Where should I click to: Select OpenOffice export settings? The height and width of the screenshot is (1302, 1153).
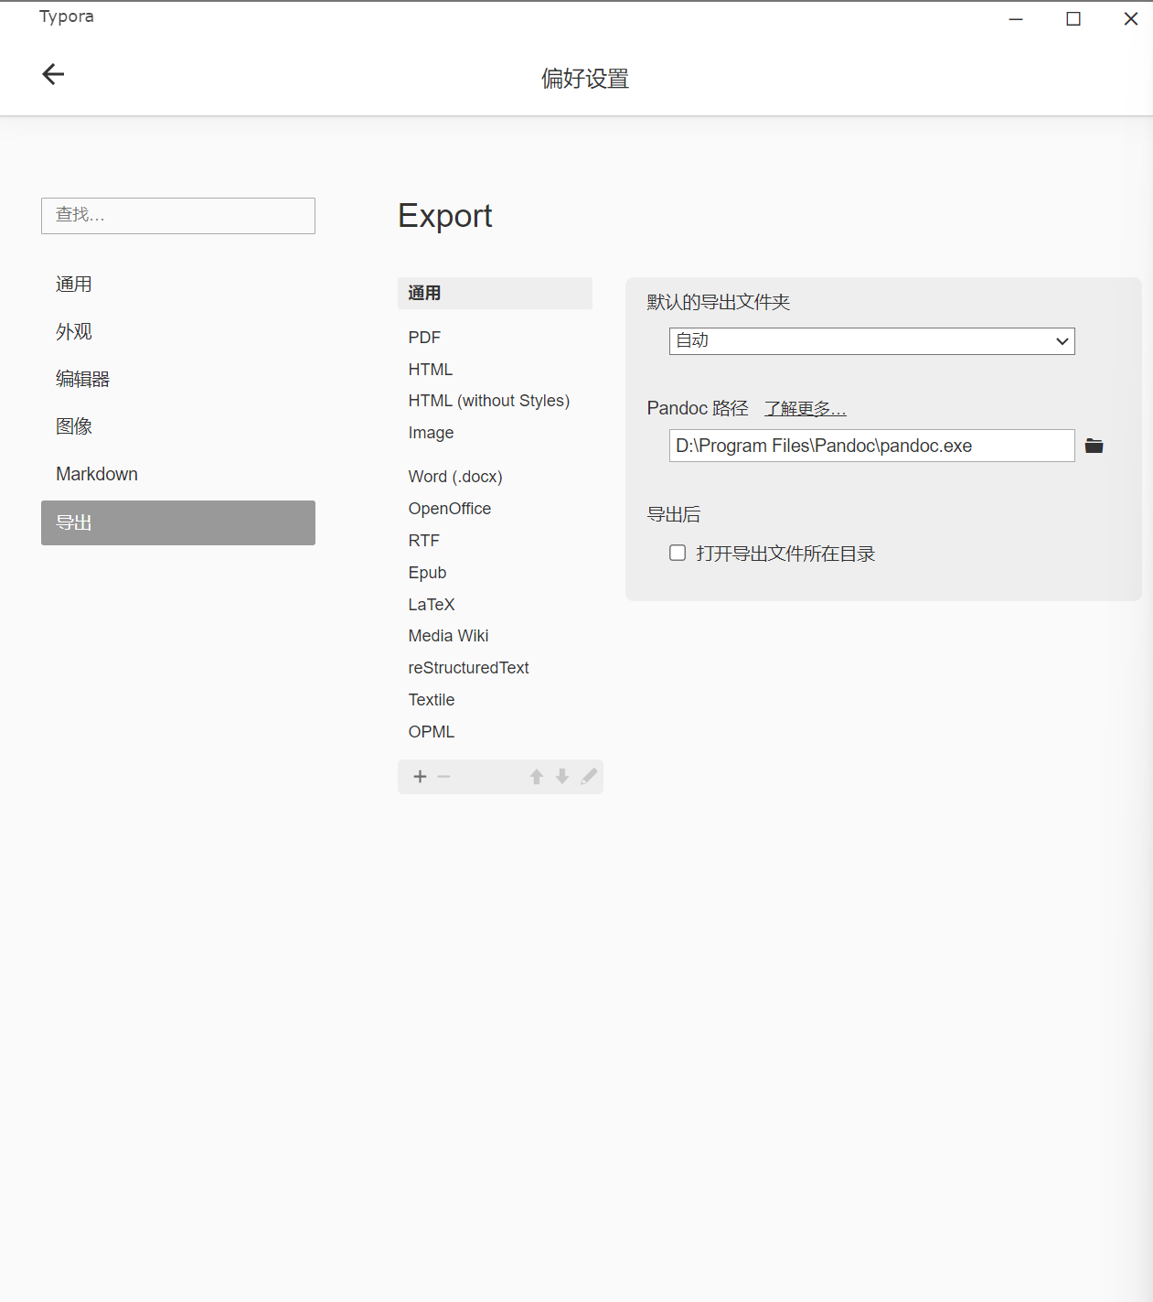tap(495, 509)
